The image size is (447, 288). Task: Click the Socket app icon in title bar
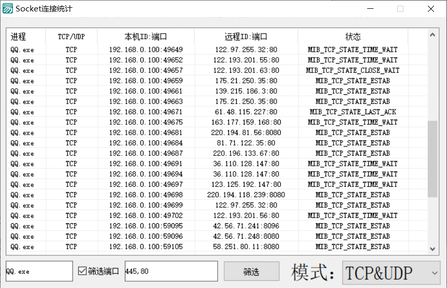(x=8, y=9)
